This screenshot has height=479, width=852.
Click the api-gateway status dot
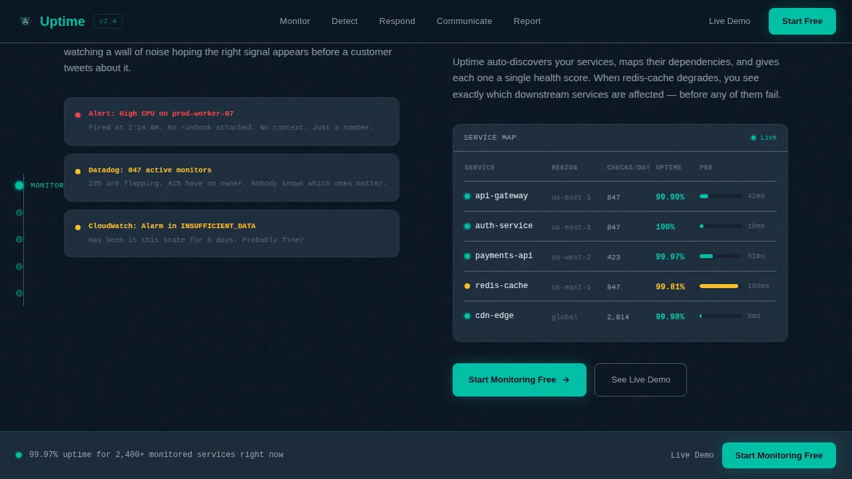467,196
